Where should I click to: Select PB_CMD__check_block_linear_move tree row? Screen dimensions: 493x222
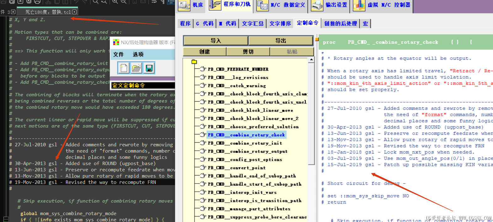pos(250,110)
